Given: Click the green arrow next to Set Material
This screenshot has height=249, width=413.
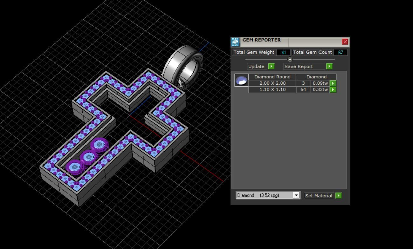Looking at the screenshot, I should pyautogui.click(x=339, y=196).
